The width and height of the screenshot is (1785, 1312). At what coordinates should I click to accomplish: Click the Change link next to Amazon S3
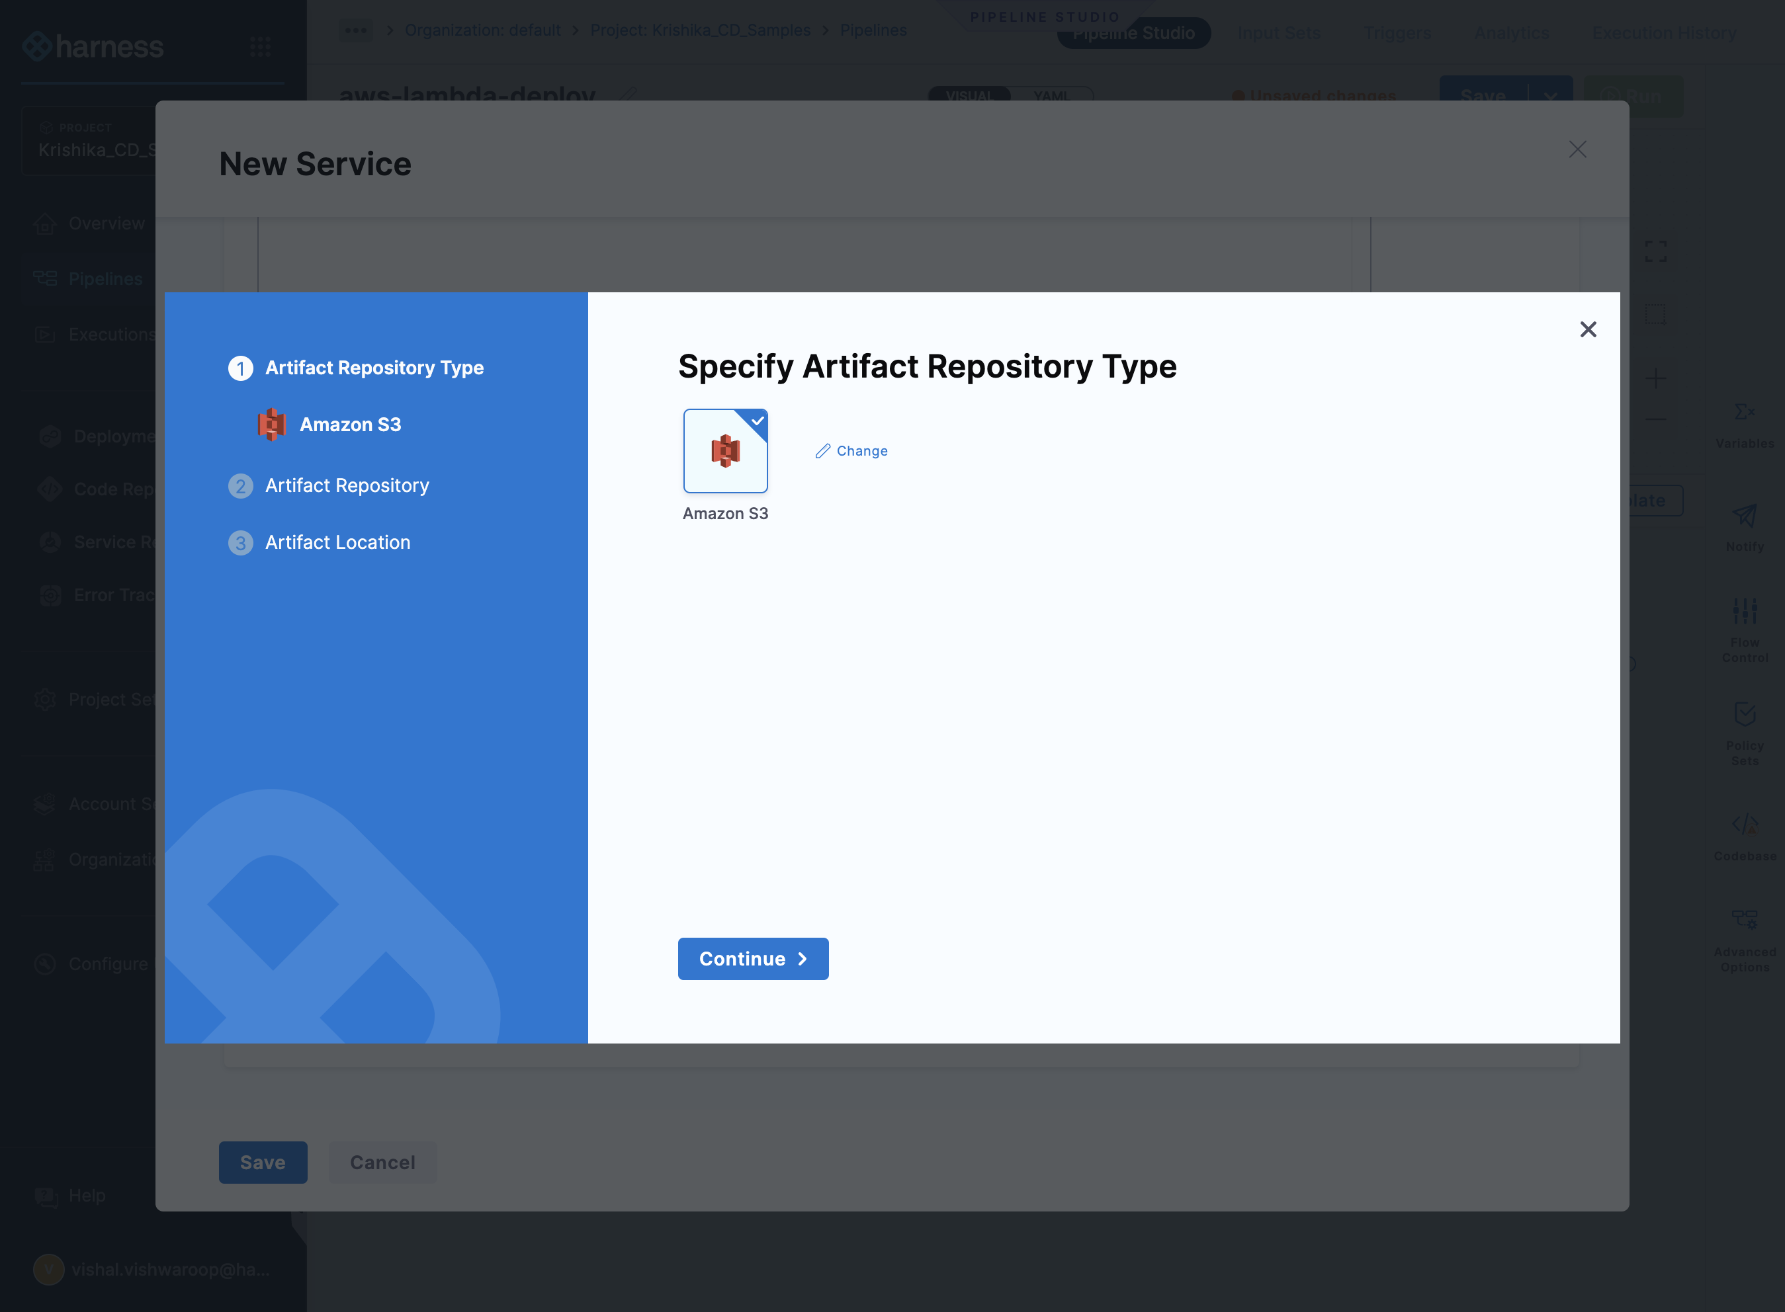click(x=851, y=451)
